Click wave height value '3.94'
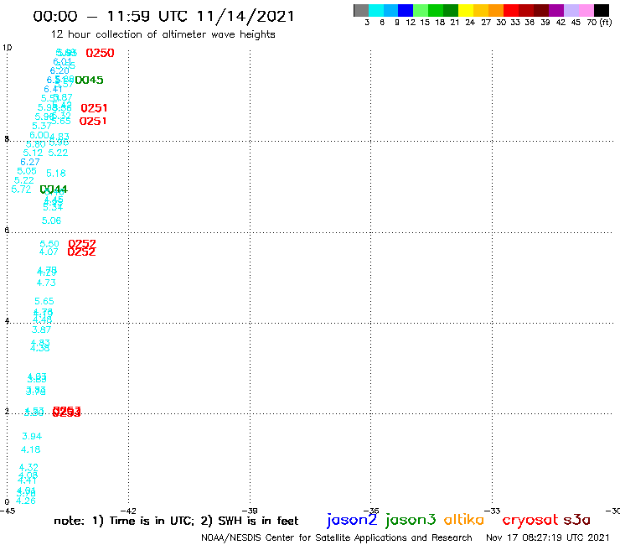The height and width of the screenshot is (545, 620). [x=32, y=436]
